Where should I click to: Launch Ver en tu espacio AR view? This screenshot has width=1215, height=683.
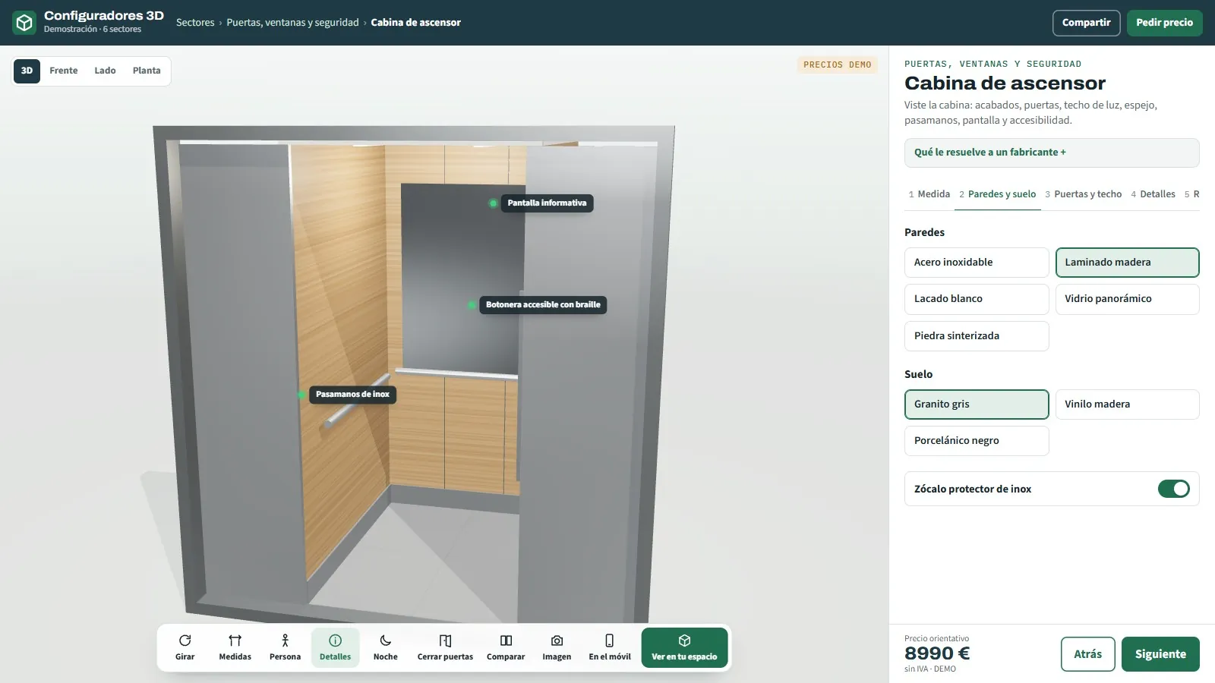[x=684, y=647]
